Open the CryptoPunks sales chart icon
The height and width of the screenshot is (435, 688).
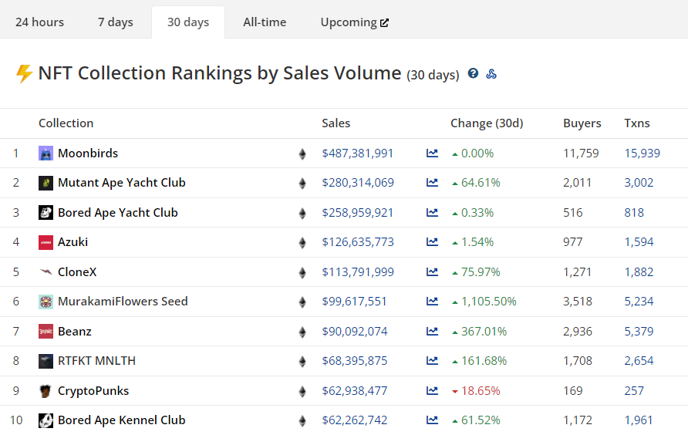pyautogui.click(x=432, y=391)
